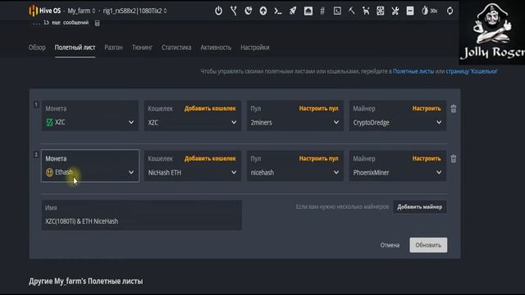Open the страницу 'Кошельки' link
525x295 pixels.
[472, 71]
